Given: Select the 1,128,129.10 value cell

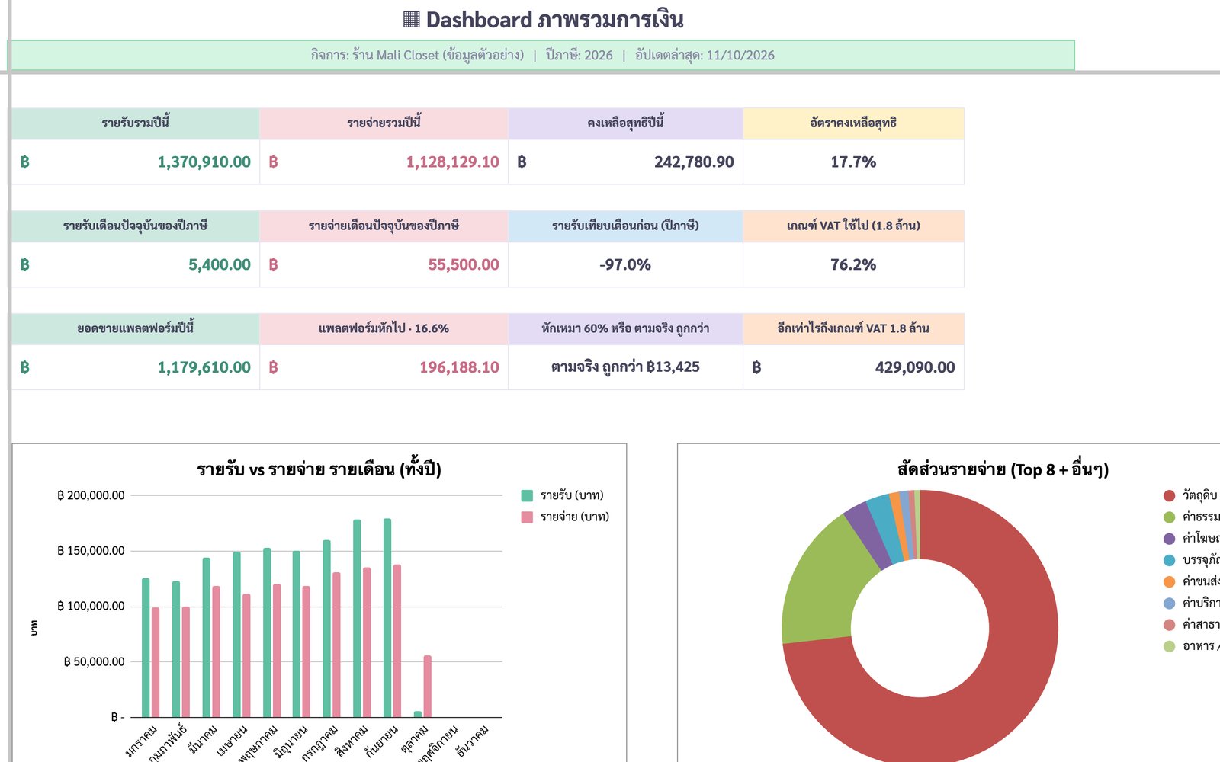Looking at the screenshot, I should [x=384, y=162].
